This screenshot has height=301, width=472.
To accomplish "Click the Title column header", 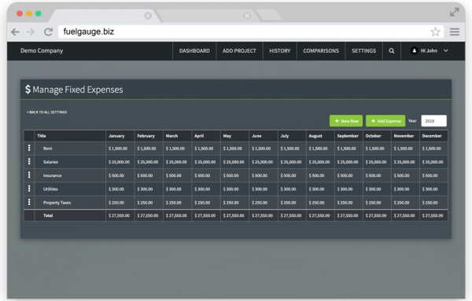I will [70, 136].
